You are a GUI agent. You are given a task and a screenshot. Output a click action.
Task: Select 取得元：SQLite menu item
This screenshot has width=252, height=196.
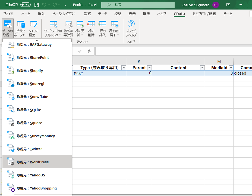[x=37, y=110]
